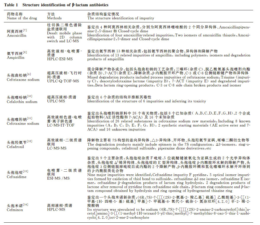Open citation [13] beside Ceftazidime

tap(25, 171)
